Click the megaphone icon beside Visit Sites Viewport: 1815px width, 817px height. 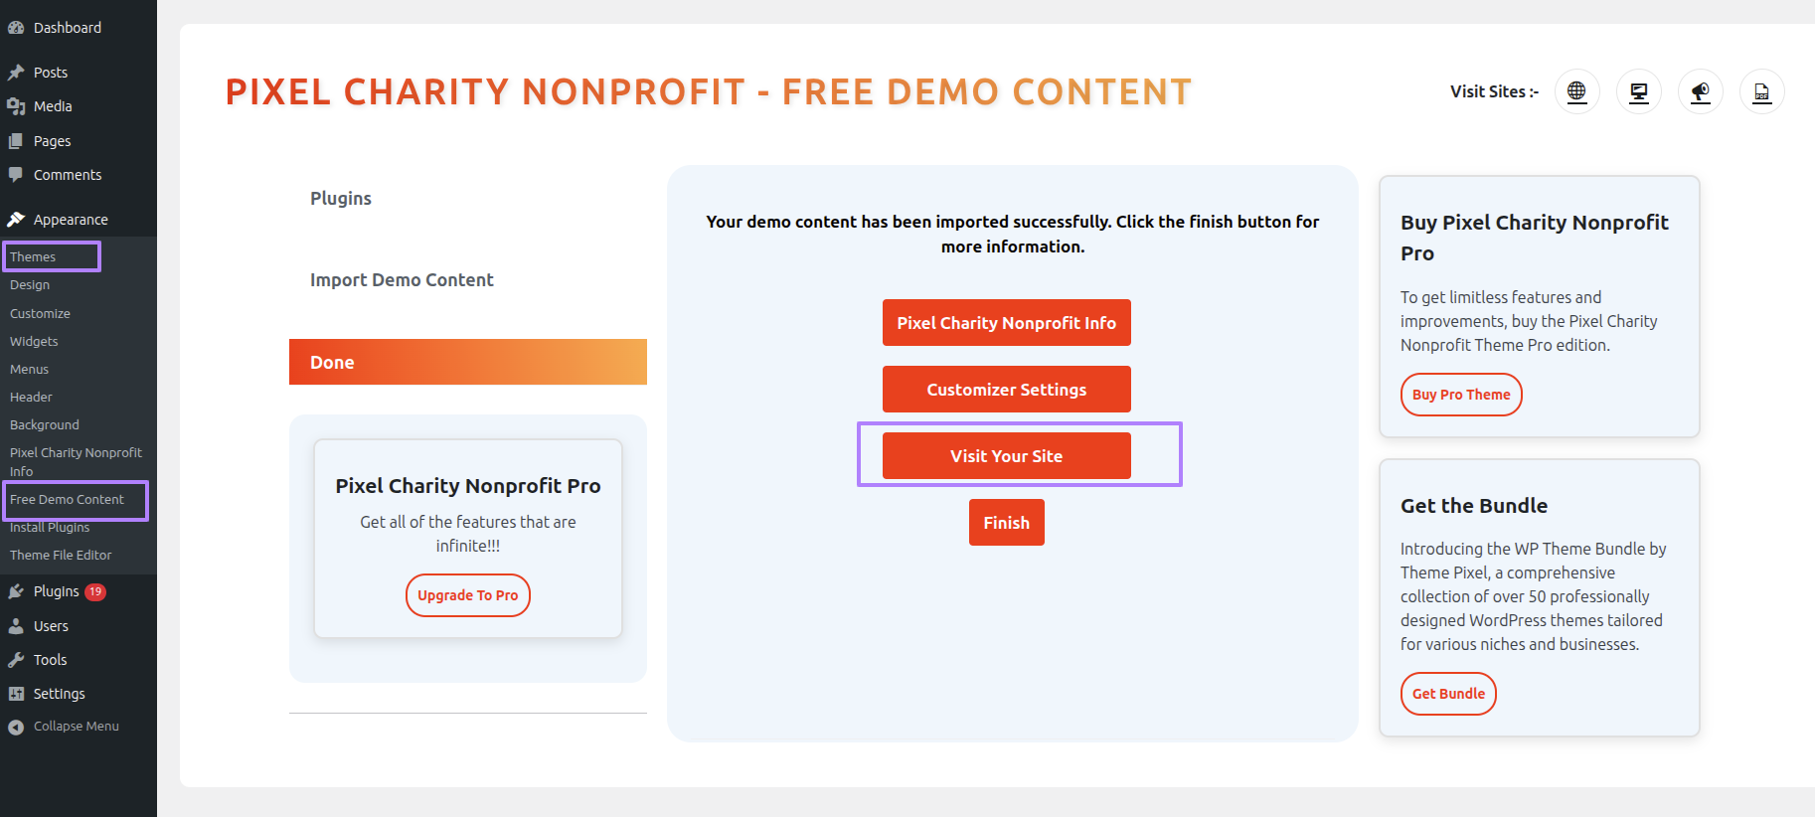pos(1701,91)
